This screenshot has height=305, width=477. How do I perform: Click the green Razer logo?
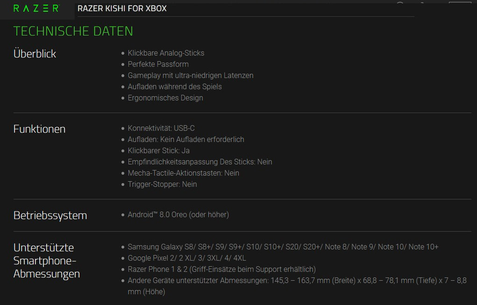36,8
